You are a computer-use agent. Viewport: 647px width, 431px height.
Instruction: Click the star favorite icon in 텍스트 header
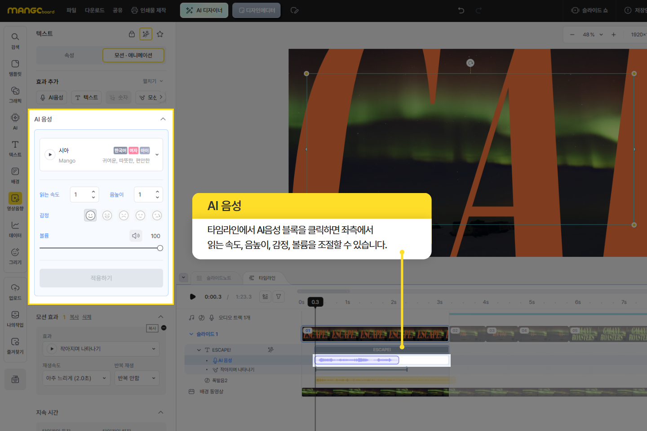[x=160, y=34]
